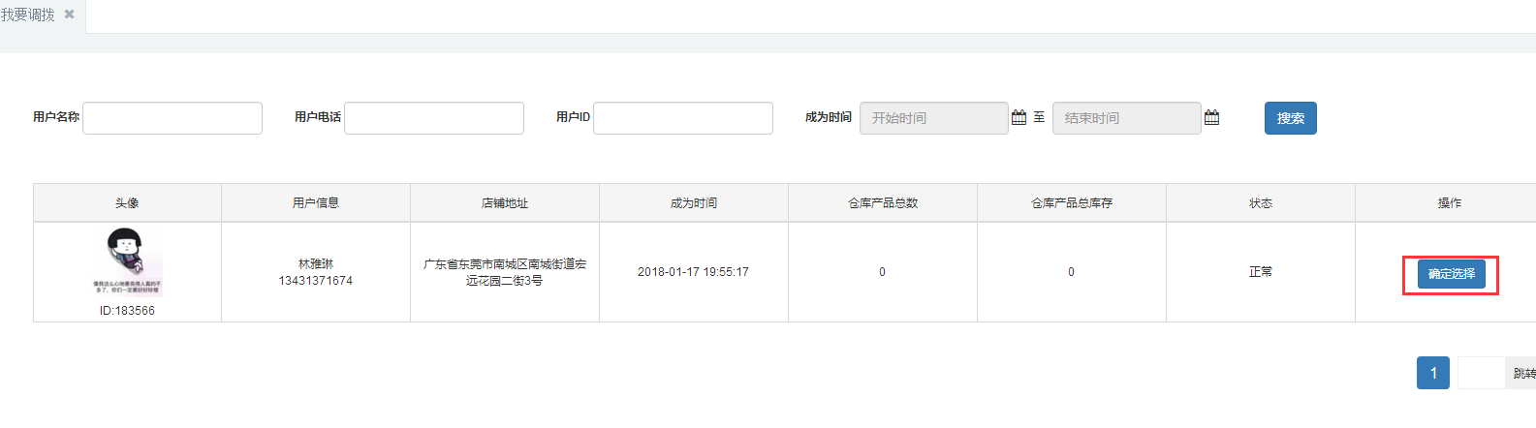
Task: Click the 仓库产品总数 column header
Action: (883, 203)
